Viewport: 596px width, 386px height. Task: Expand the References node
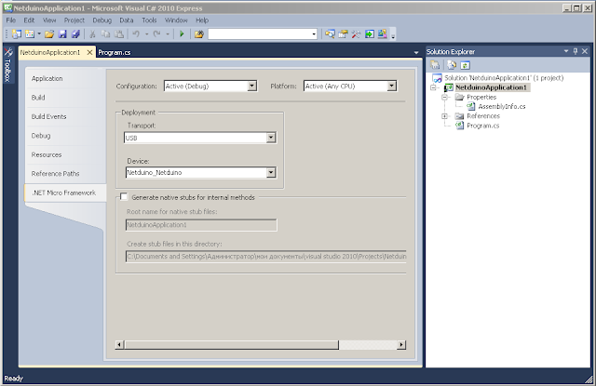[x=444, y=116]
